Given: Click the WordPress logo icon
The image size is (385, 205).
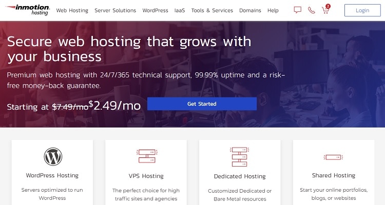Looking at the screenshot, I should pyautogui.click(x=53, y=156).
